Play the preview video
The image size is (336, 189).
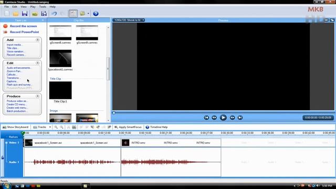pyautogui.click(x=223, y=118)
